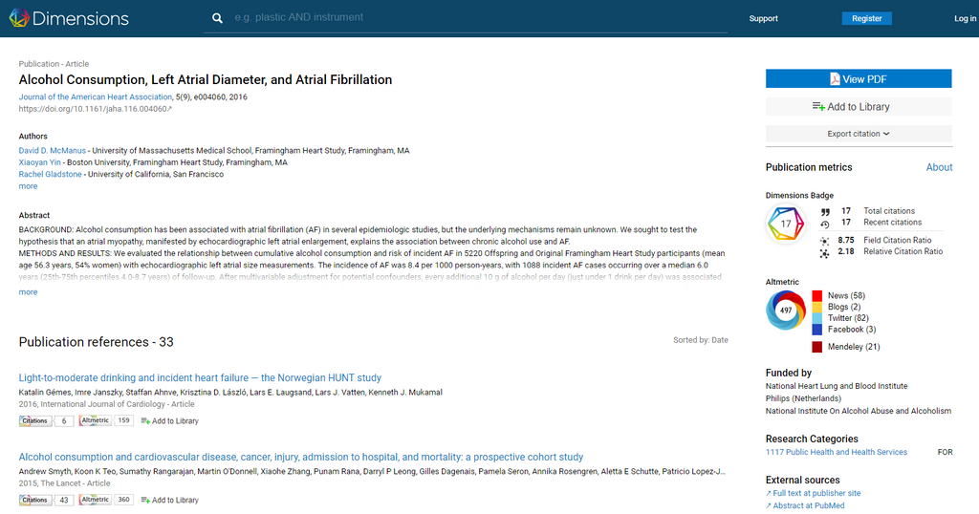979x514 pixels.
Task: Open Full text at publisher site link
Action: click(816, 493)
